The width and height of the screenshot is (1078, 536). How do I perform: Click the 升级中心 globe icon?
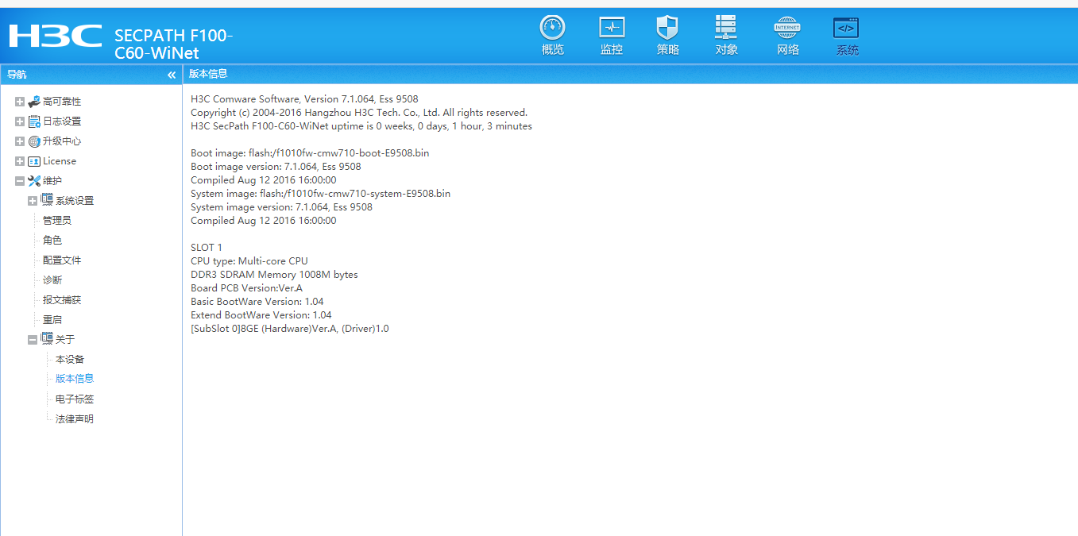[x=34, y=141]
